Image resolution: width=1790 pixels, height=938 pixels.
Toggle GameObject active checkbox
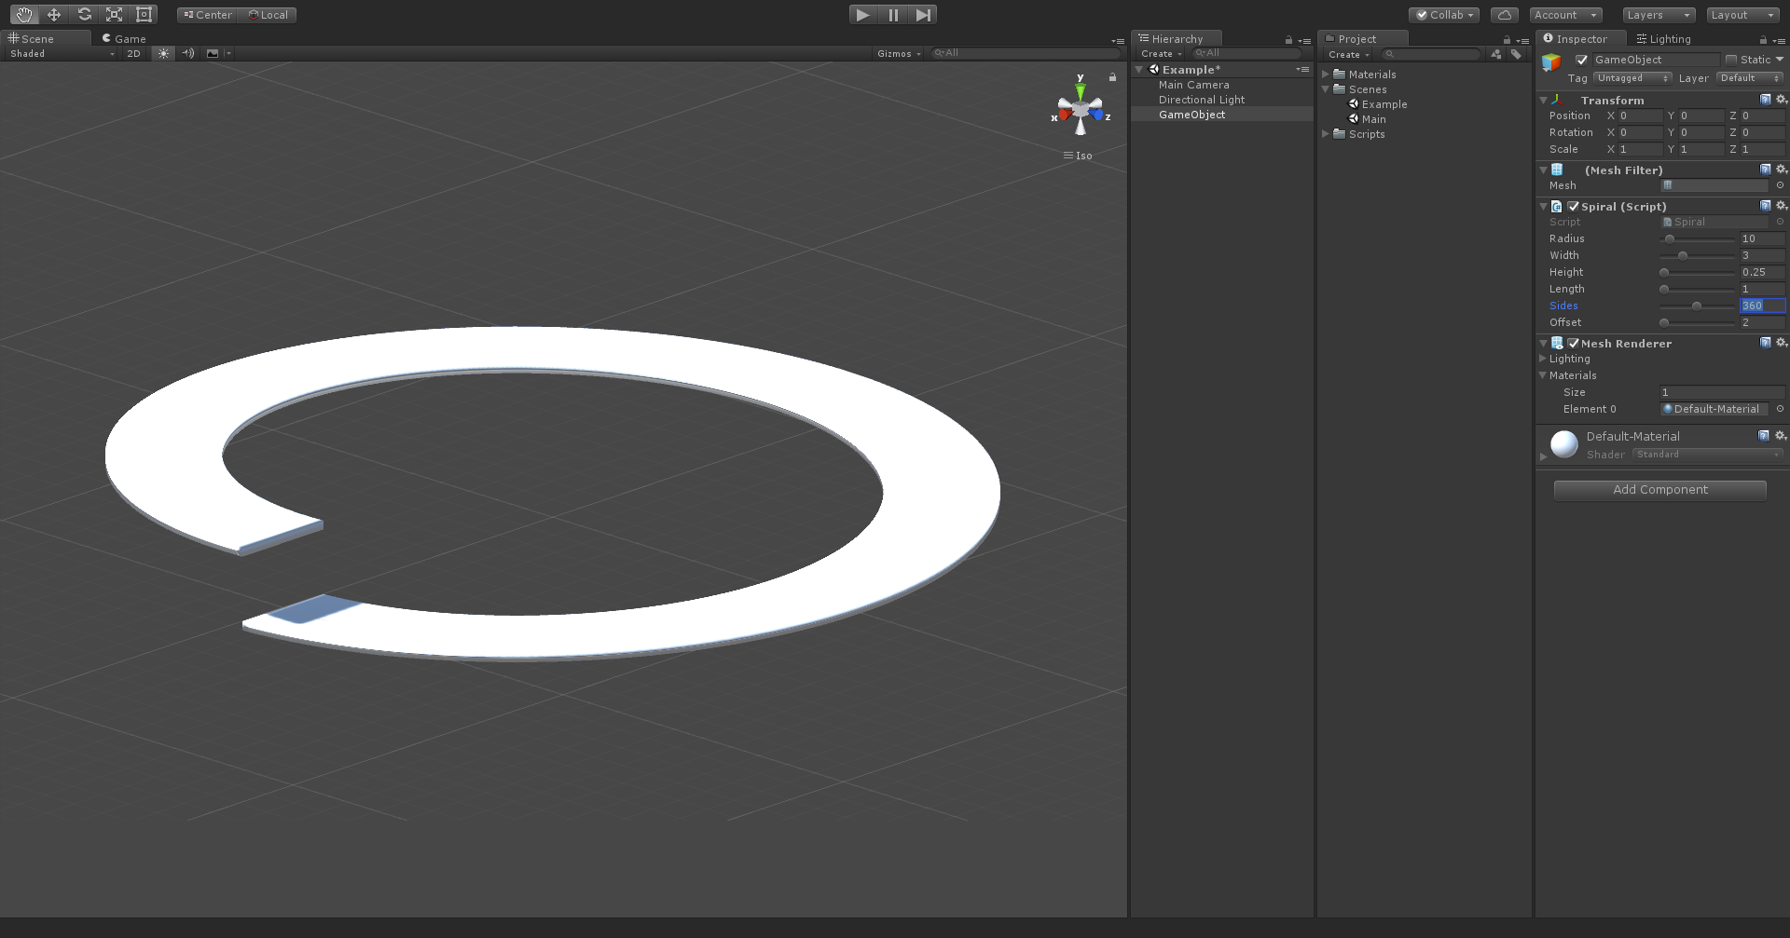(1581, 60)
